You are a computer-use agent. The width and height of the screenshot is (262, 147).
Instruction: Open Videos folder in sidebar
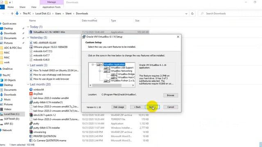tap(7, 109)
